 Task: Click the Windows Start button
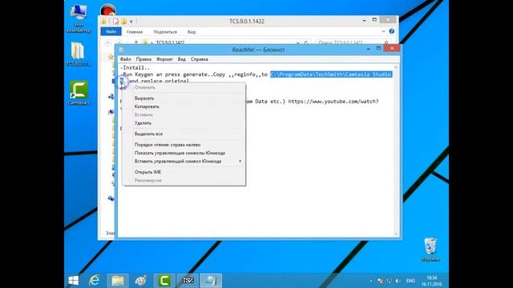coord(74,281)
